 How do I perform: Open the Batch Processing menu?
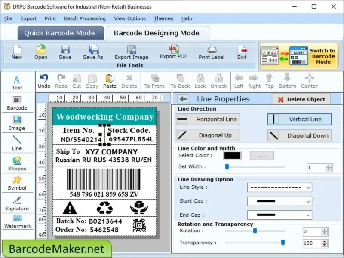[85, 18]
